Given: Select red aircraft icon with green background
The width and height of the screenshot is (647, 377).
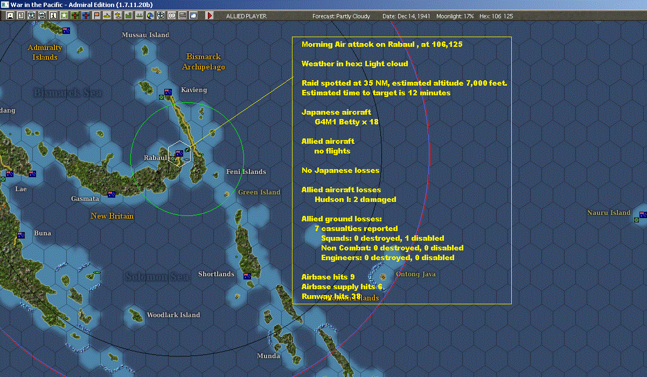Looking at the screenshot, I should pos(75,16).
